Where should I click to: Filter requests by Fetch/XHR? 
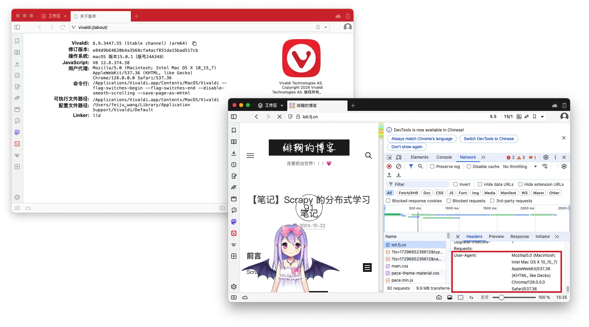[408, 193]
